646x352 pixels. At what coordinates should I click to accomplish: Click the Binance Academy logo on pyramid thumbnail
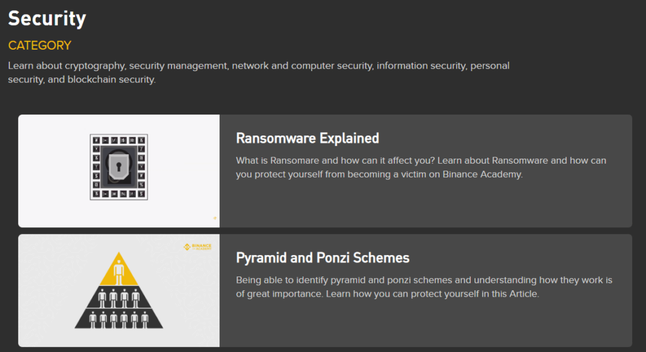click(x=197, y=247)
